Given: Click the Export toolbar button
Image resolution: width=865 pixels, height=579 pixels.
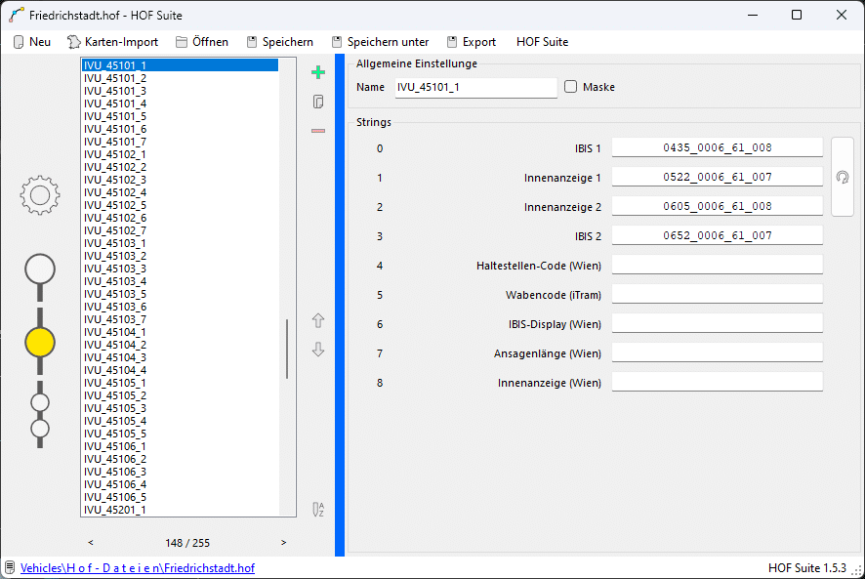Looking at the screenshot, I should click(471, 42).
